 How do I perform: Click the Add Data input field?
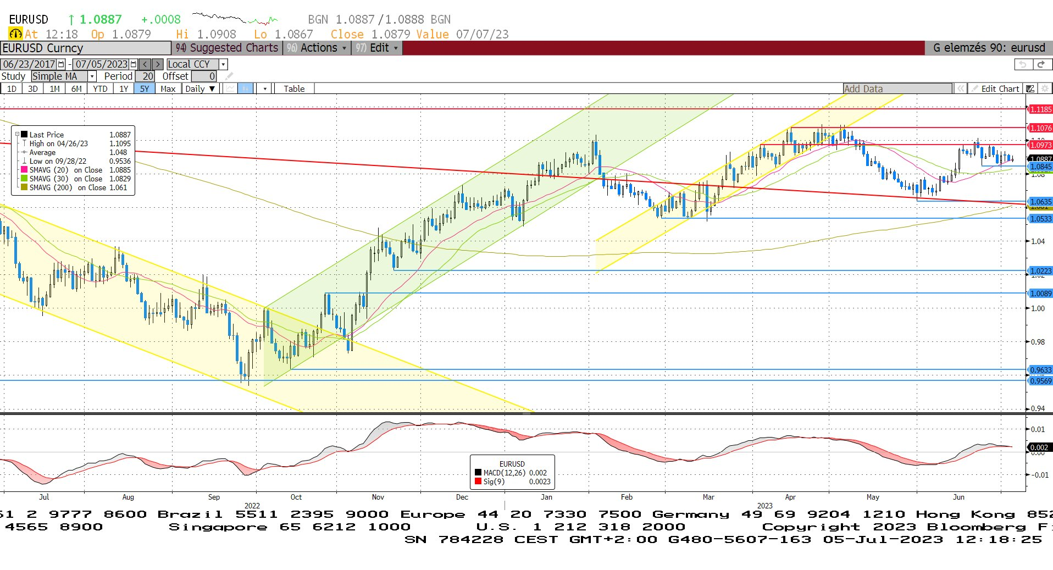897,88
